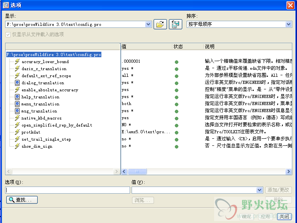Select the enable_absolute_accuracy option
297x223 pixels.
click(50, 90)
